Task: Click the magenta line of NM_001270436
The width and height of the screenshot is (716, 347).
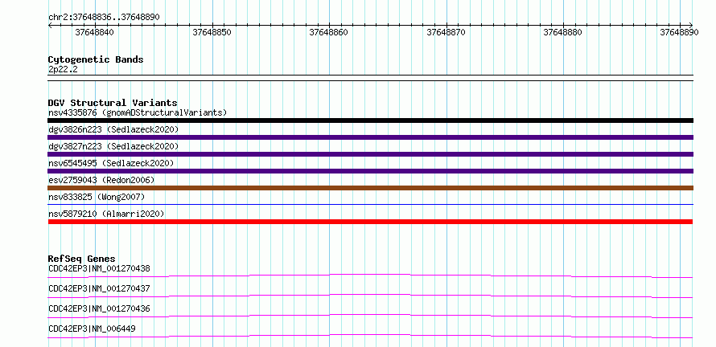Action: point(370,316)
